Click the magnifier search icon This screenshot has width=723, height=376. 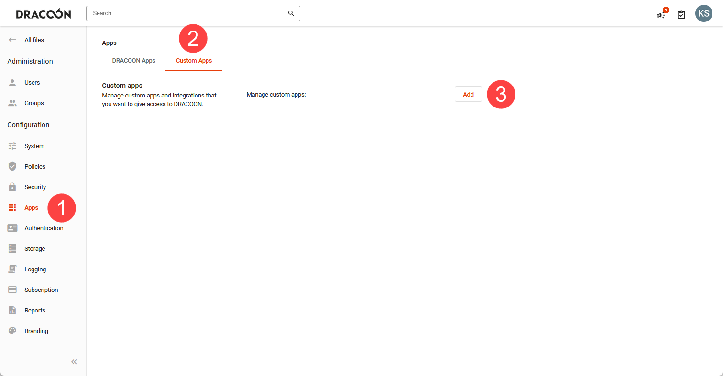pyautogui.click(x=291, y=13)
